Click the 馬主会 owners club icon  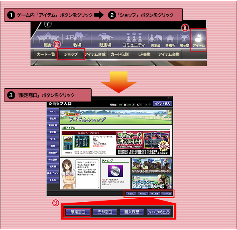click(156, 40)
